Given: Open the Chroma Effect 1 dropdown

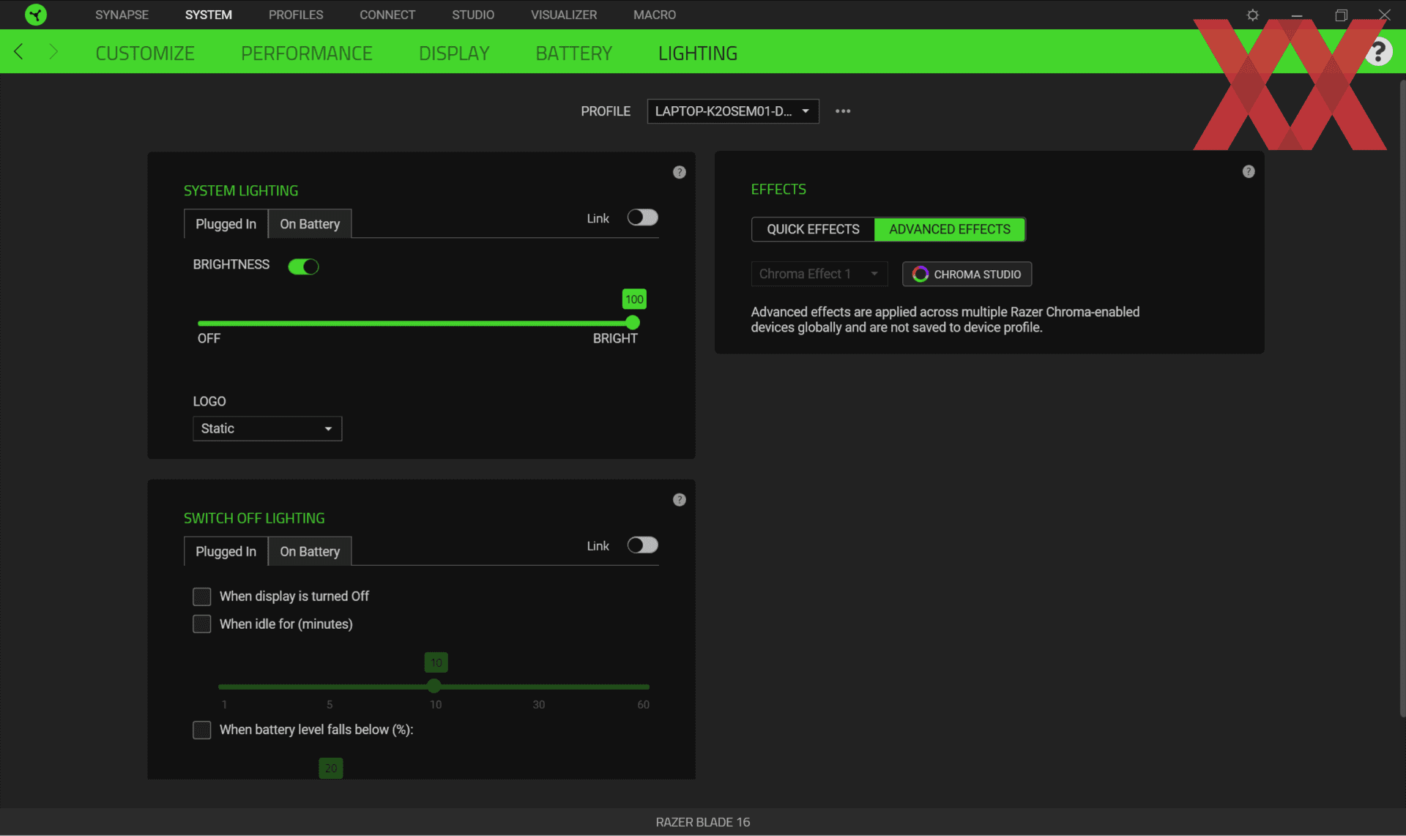Looking at the screenshot, I should click(819, 274).
